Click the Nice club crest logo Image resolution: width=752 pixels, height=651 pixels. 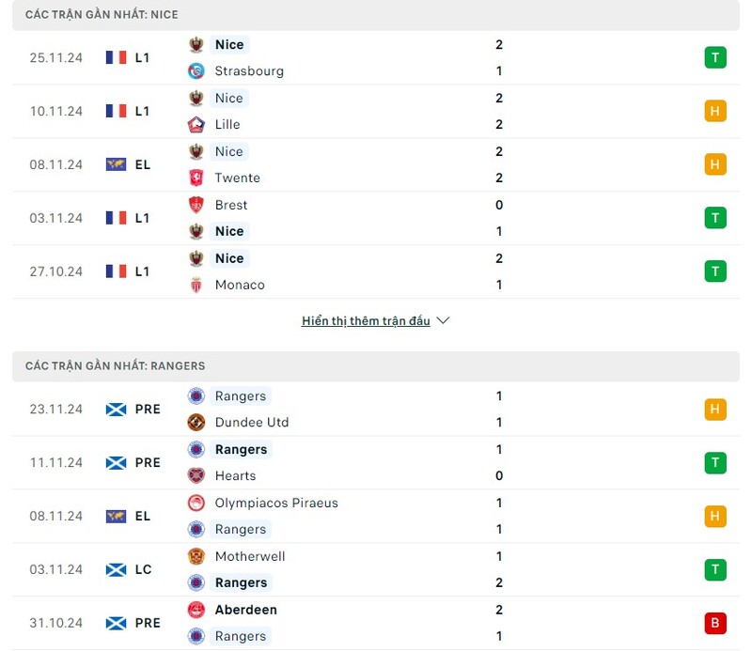click(197, 44)
